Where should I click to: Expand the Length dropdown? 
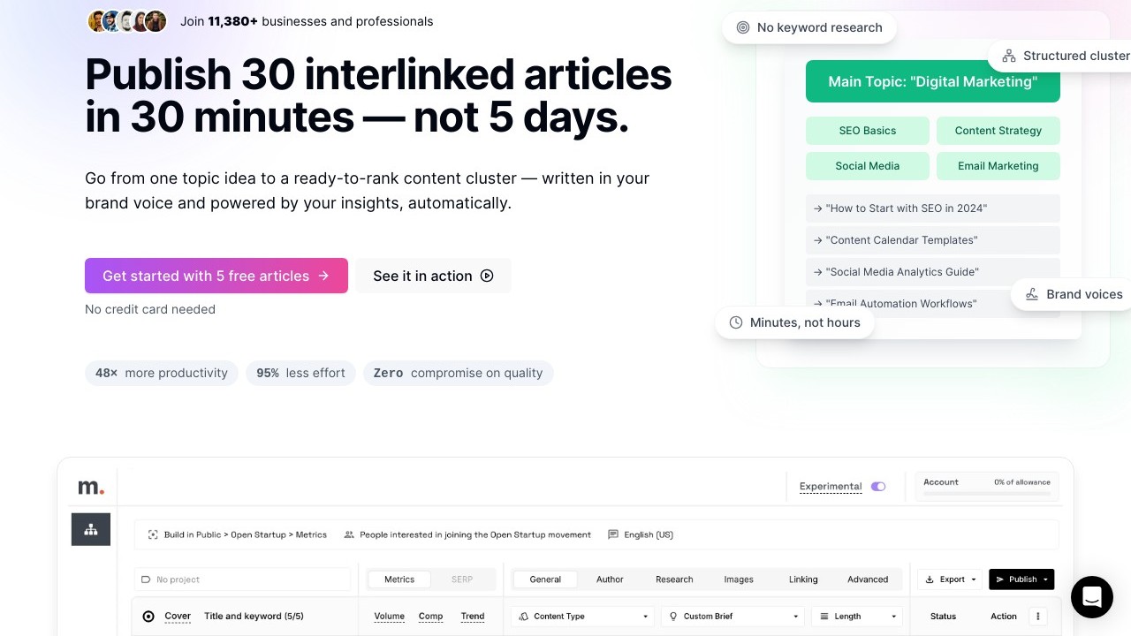click(x=857, y=617)
